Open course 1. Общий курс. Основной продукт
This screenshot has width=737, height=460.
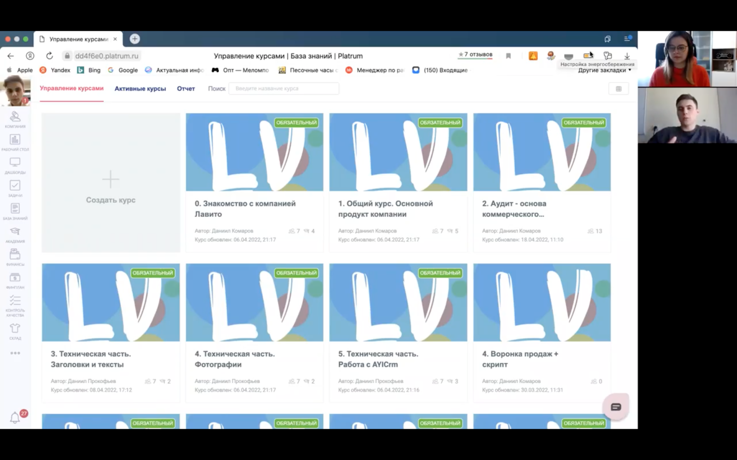(398, 183)
